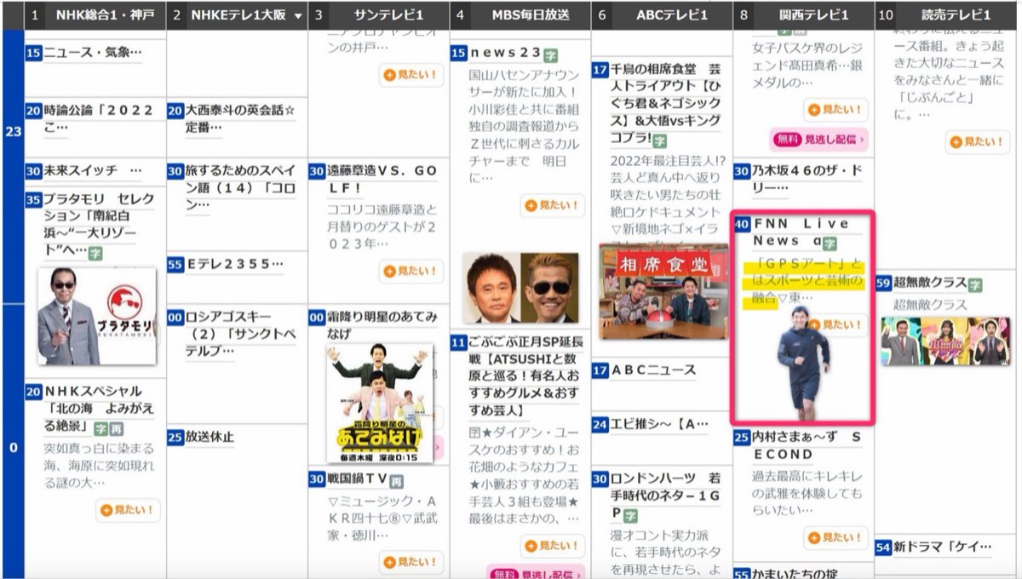This screenshot has width=1022, height=579.
Task: Click the 字 badge on ロンドンハーツ listing
Action: pos(631,515)
